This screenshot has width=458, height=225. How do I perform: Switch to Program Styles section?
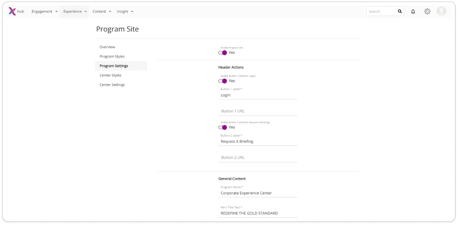pos(112,56)
